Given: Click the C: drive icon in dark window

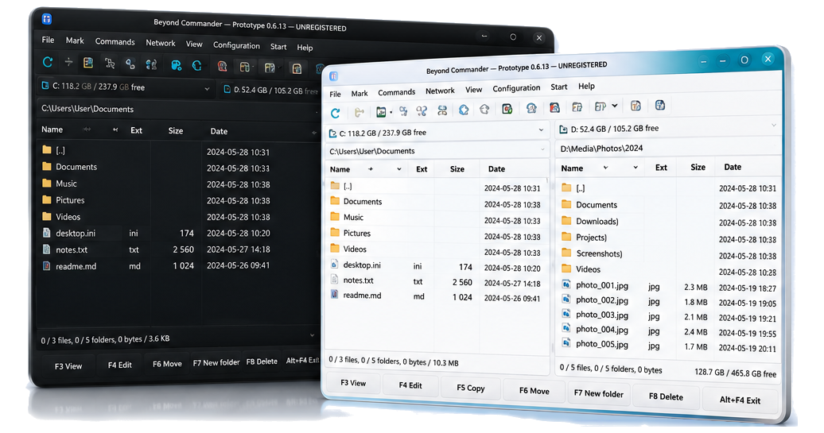Looking at the screenshot, I should coord(45,86).
